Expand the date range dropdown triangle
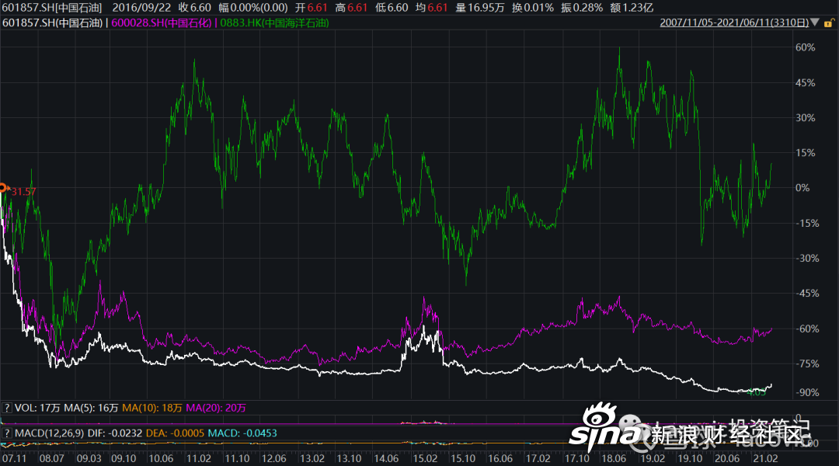This screenshot has height=466, width=839. coord(815,23)
